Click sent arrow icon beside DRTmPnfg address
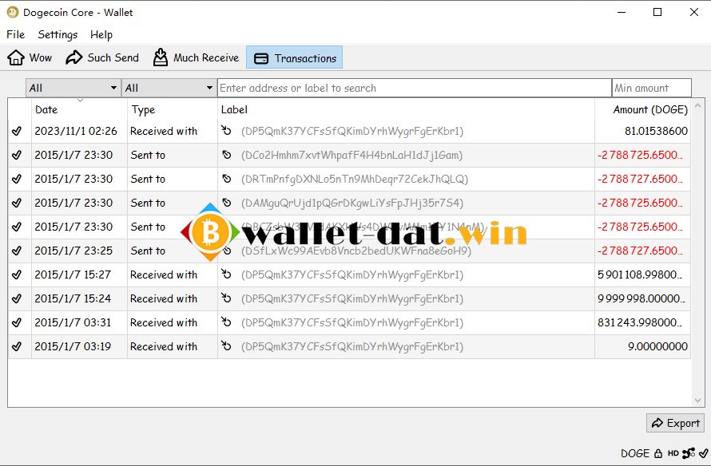Screen dimensions: 711x466 pos(227,179)
